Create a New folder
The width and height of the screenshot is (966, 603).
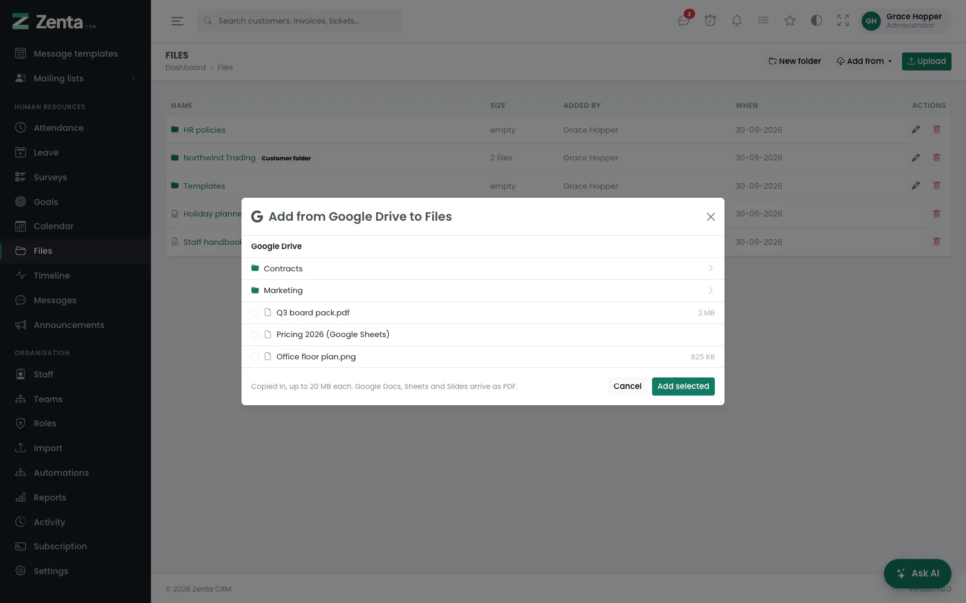pyautogui.click(x=795, y=62)
